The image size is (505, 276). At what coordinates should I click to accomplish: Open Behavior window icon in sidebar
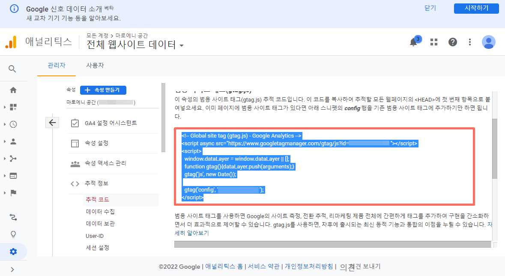pos(13,176)
